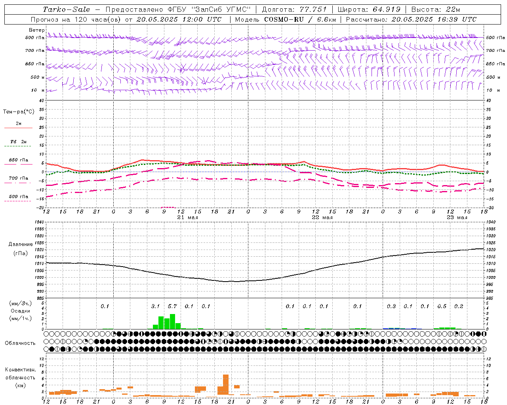Viewport: 507px width, 405px height.
Task: Click the Осадки precipitation label
Action: 20,311
